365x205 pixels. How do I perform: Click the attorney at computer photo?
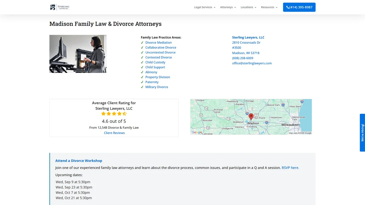(78, 54)
